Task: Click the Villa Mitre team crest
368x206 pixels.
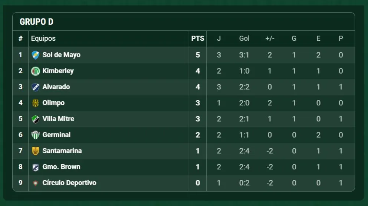Action: coord(35,119)
